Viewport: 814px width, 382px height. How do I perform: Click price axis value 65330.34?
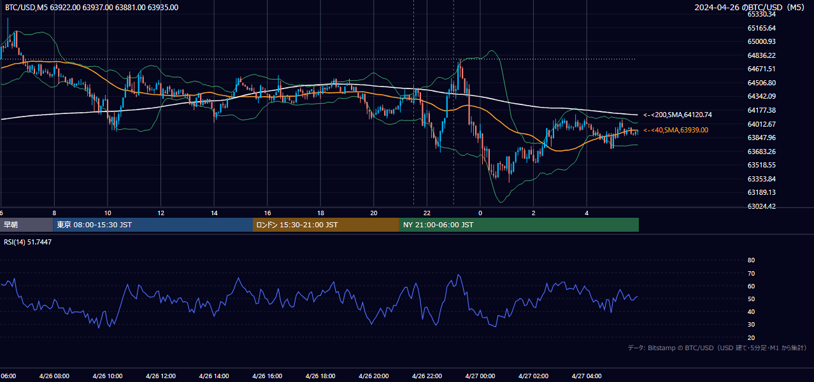click(761, 14)
